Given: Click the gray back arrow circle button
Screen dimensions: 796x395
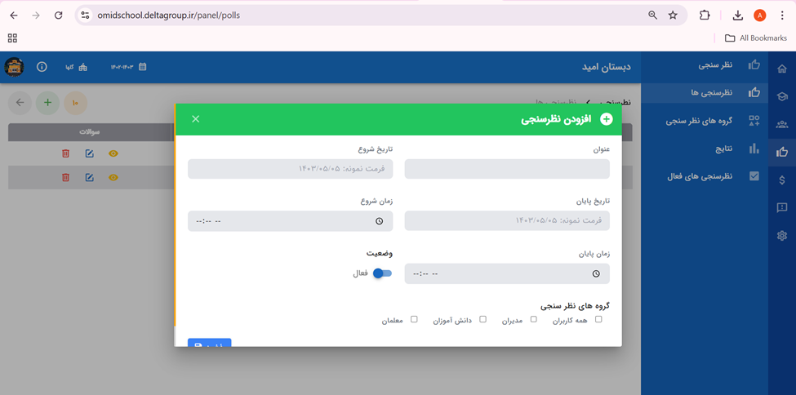Looking at the screenshot, I should [20, 103].
